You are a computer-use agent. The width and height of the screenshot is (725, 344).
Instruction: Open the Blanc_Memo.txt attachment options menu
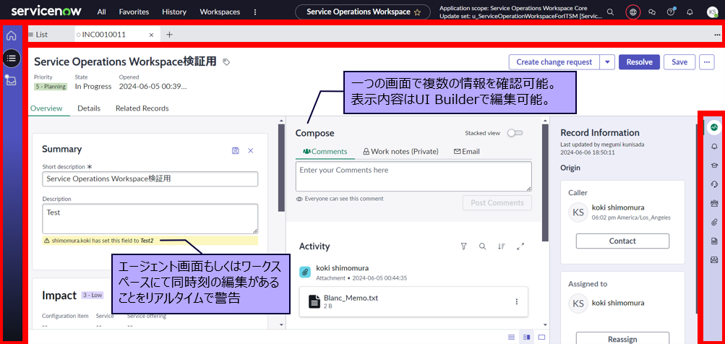pos(517,301)
